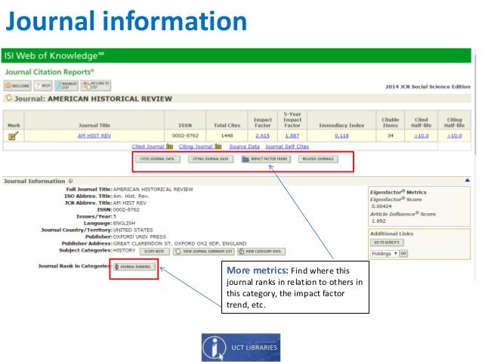482x362 pixels.
Task: Open the Cited Half-life >10.0 link
Action: (x=421, y=135)
